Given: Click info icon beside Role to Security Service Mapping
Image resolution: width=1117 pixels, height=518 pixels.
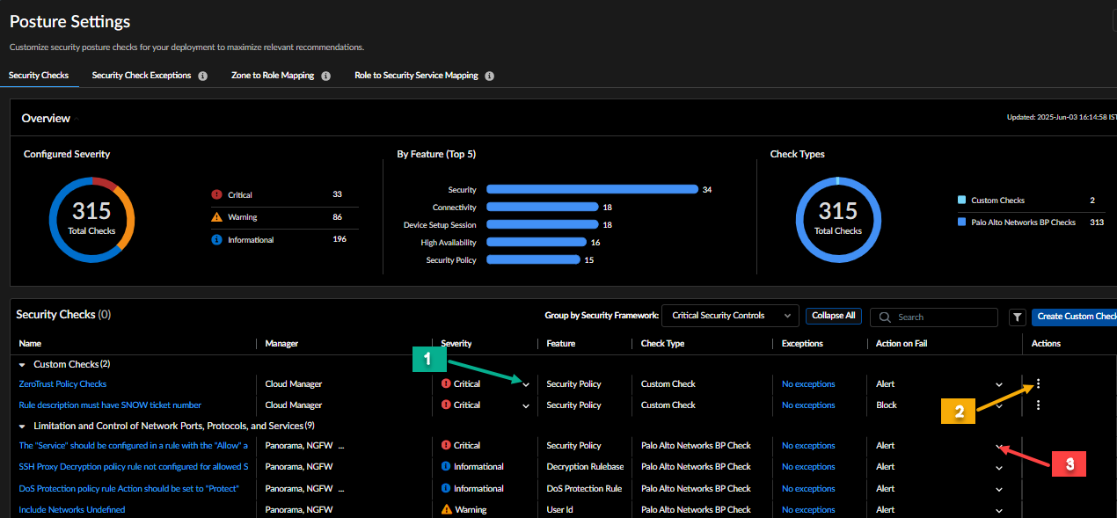Looking at the screenshot, I should (x=489, y=77).
